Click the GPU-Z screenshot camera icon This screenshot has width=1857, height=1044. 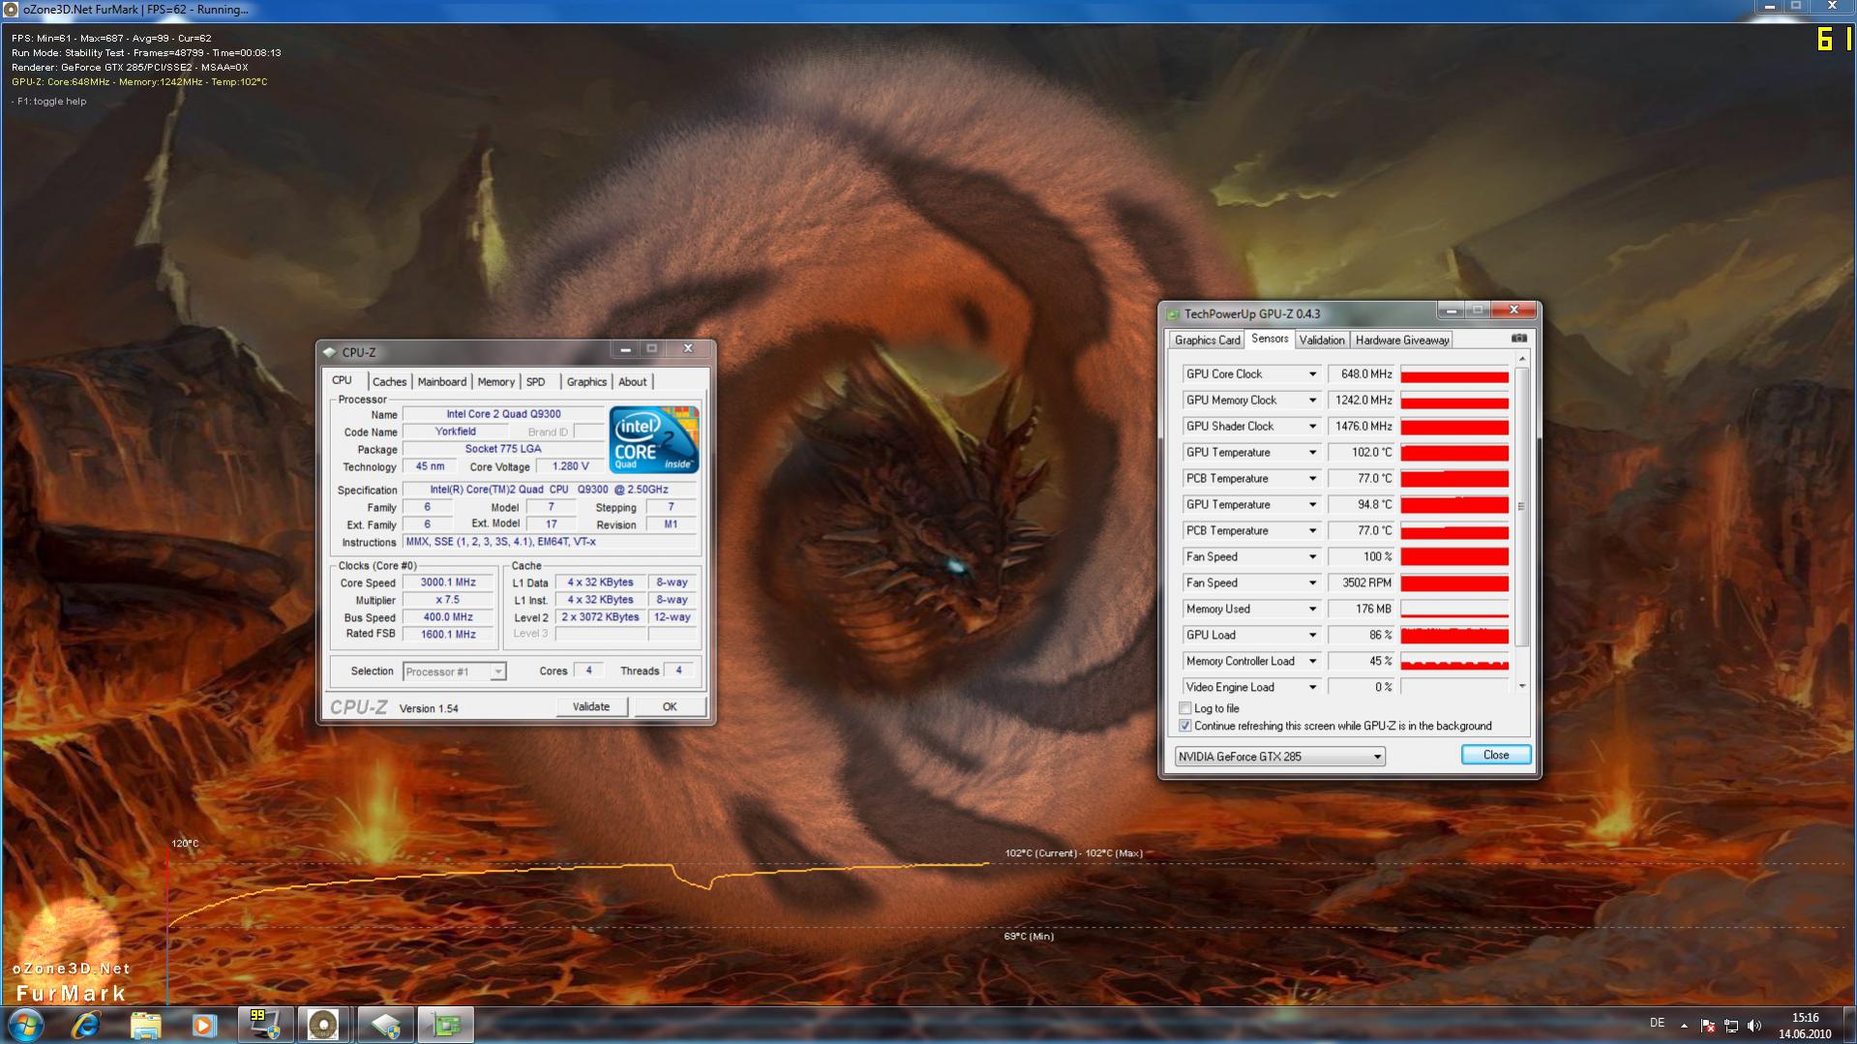click(1519, 339)
